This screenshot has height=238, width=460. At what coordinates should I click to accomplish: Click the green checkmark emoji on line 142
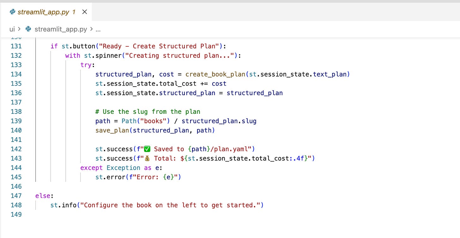point(147,149)
